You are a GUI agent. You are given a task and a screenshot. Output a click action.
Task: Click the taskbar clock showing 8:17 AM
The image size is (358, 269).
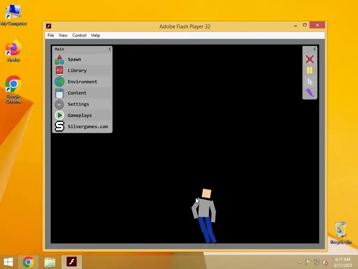343,262
